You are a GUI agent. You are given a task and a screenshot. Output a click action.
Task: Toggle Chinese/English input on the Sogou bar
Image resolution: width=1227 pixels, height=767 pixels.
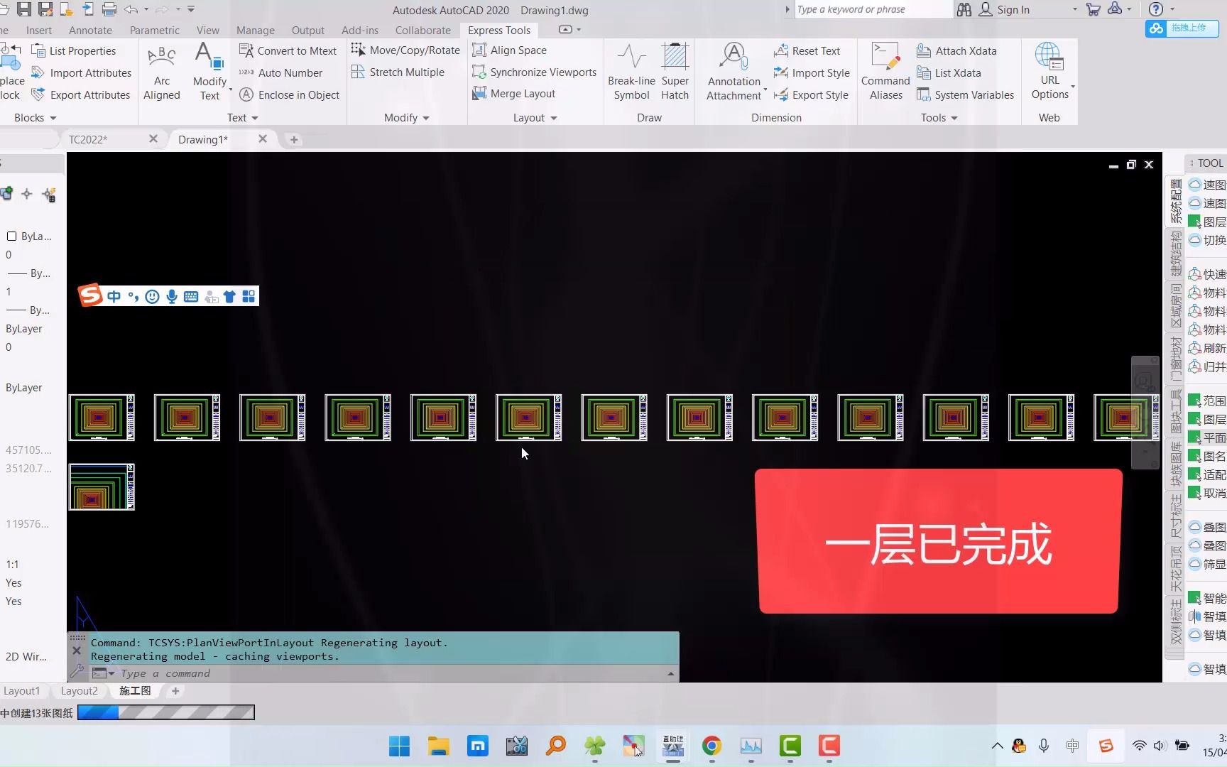(x=114, y=296)
